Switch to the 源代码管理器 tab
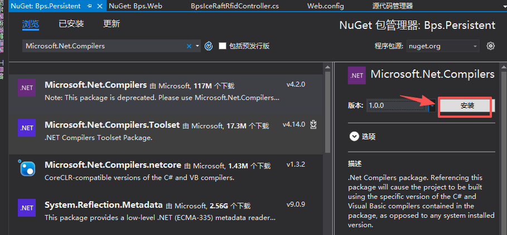Viewport: 507px width, 235px height. [x=393, y=6]
